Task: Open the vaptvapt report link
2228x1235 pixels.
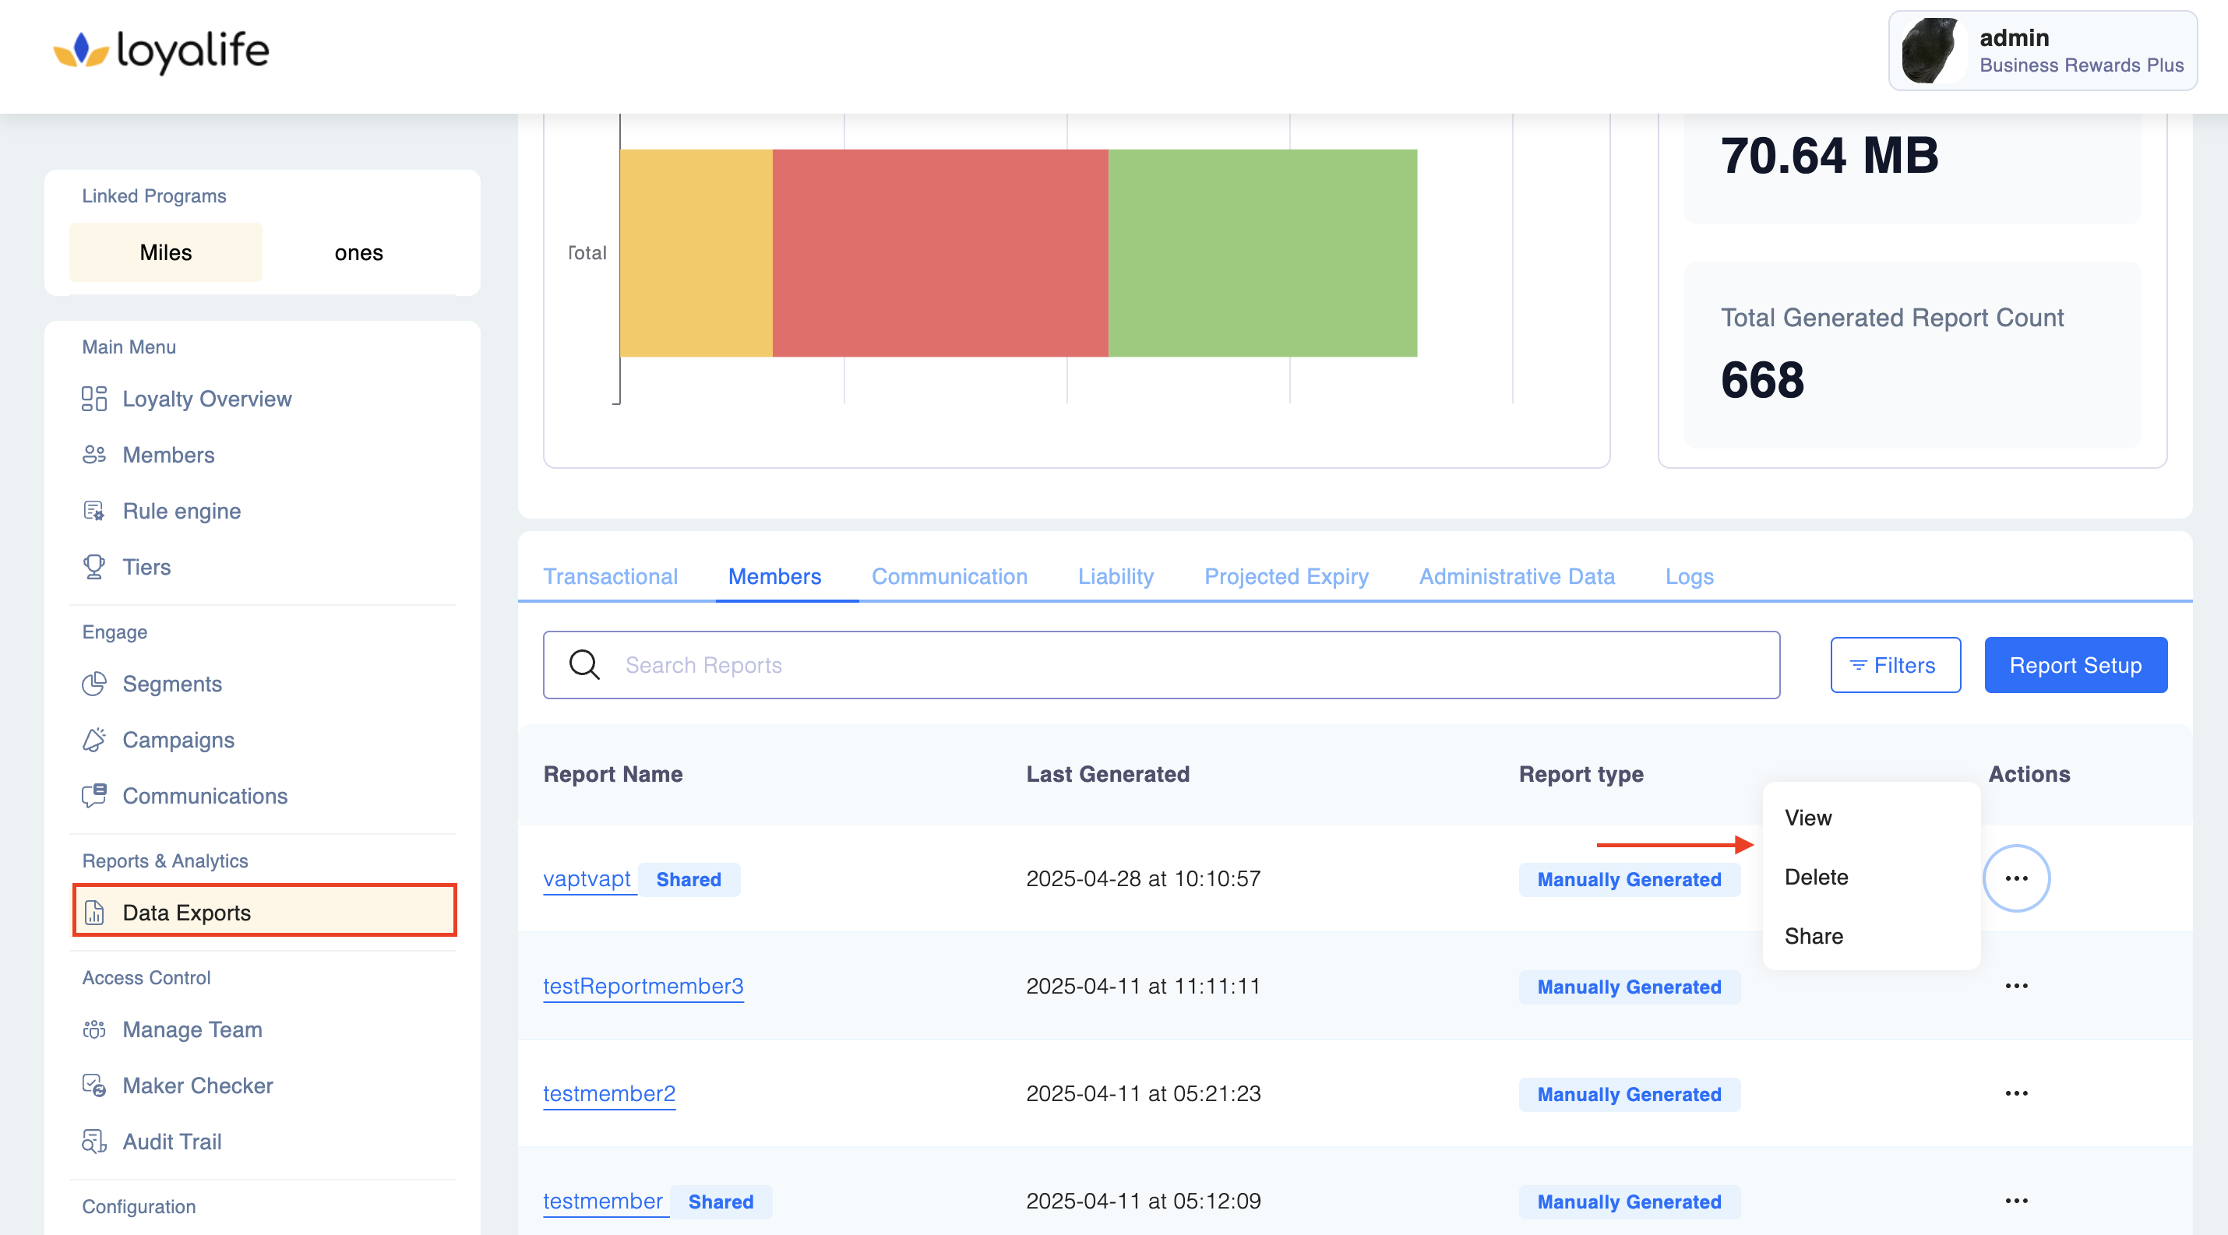Action: pyautogui.click(x=587, y=879)
